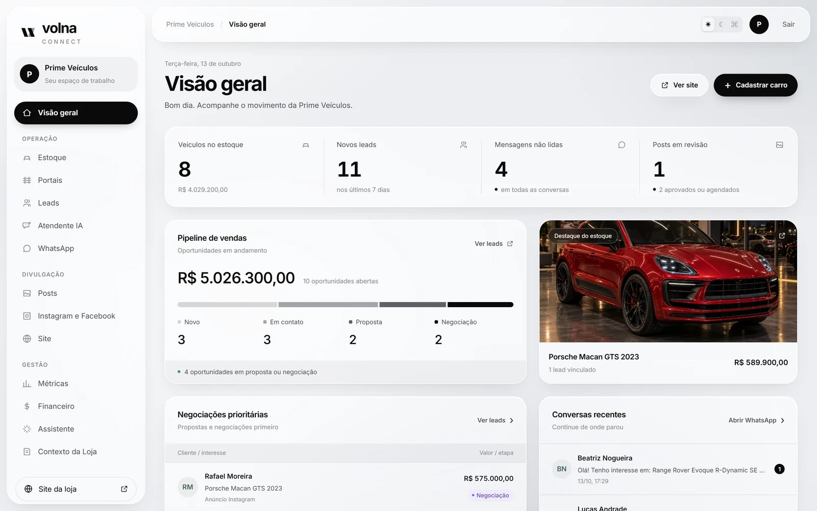Click the Site globe icon under Divulgação

tap(27, 339)
